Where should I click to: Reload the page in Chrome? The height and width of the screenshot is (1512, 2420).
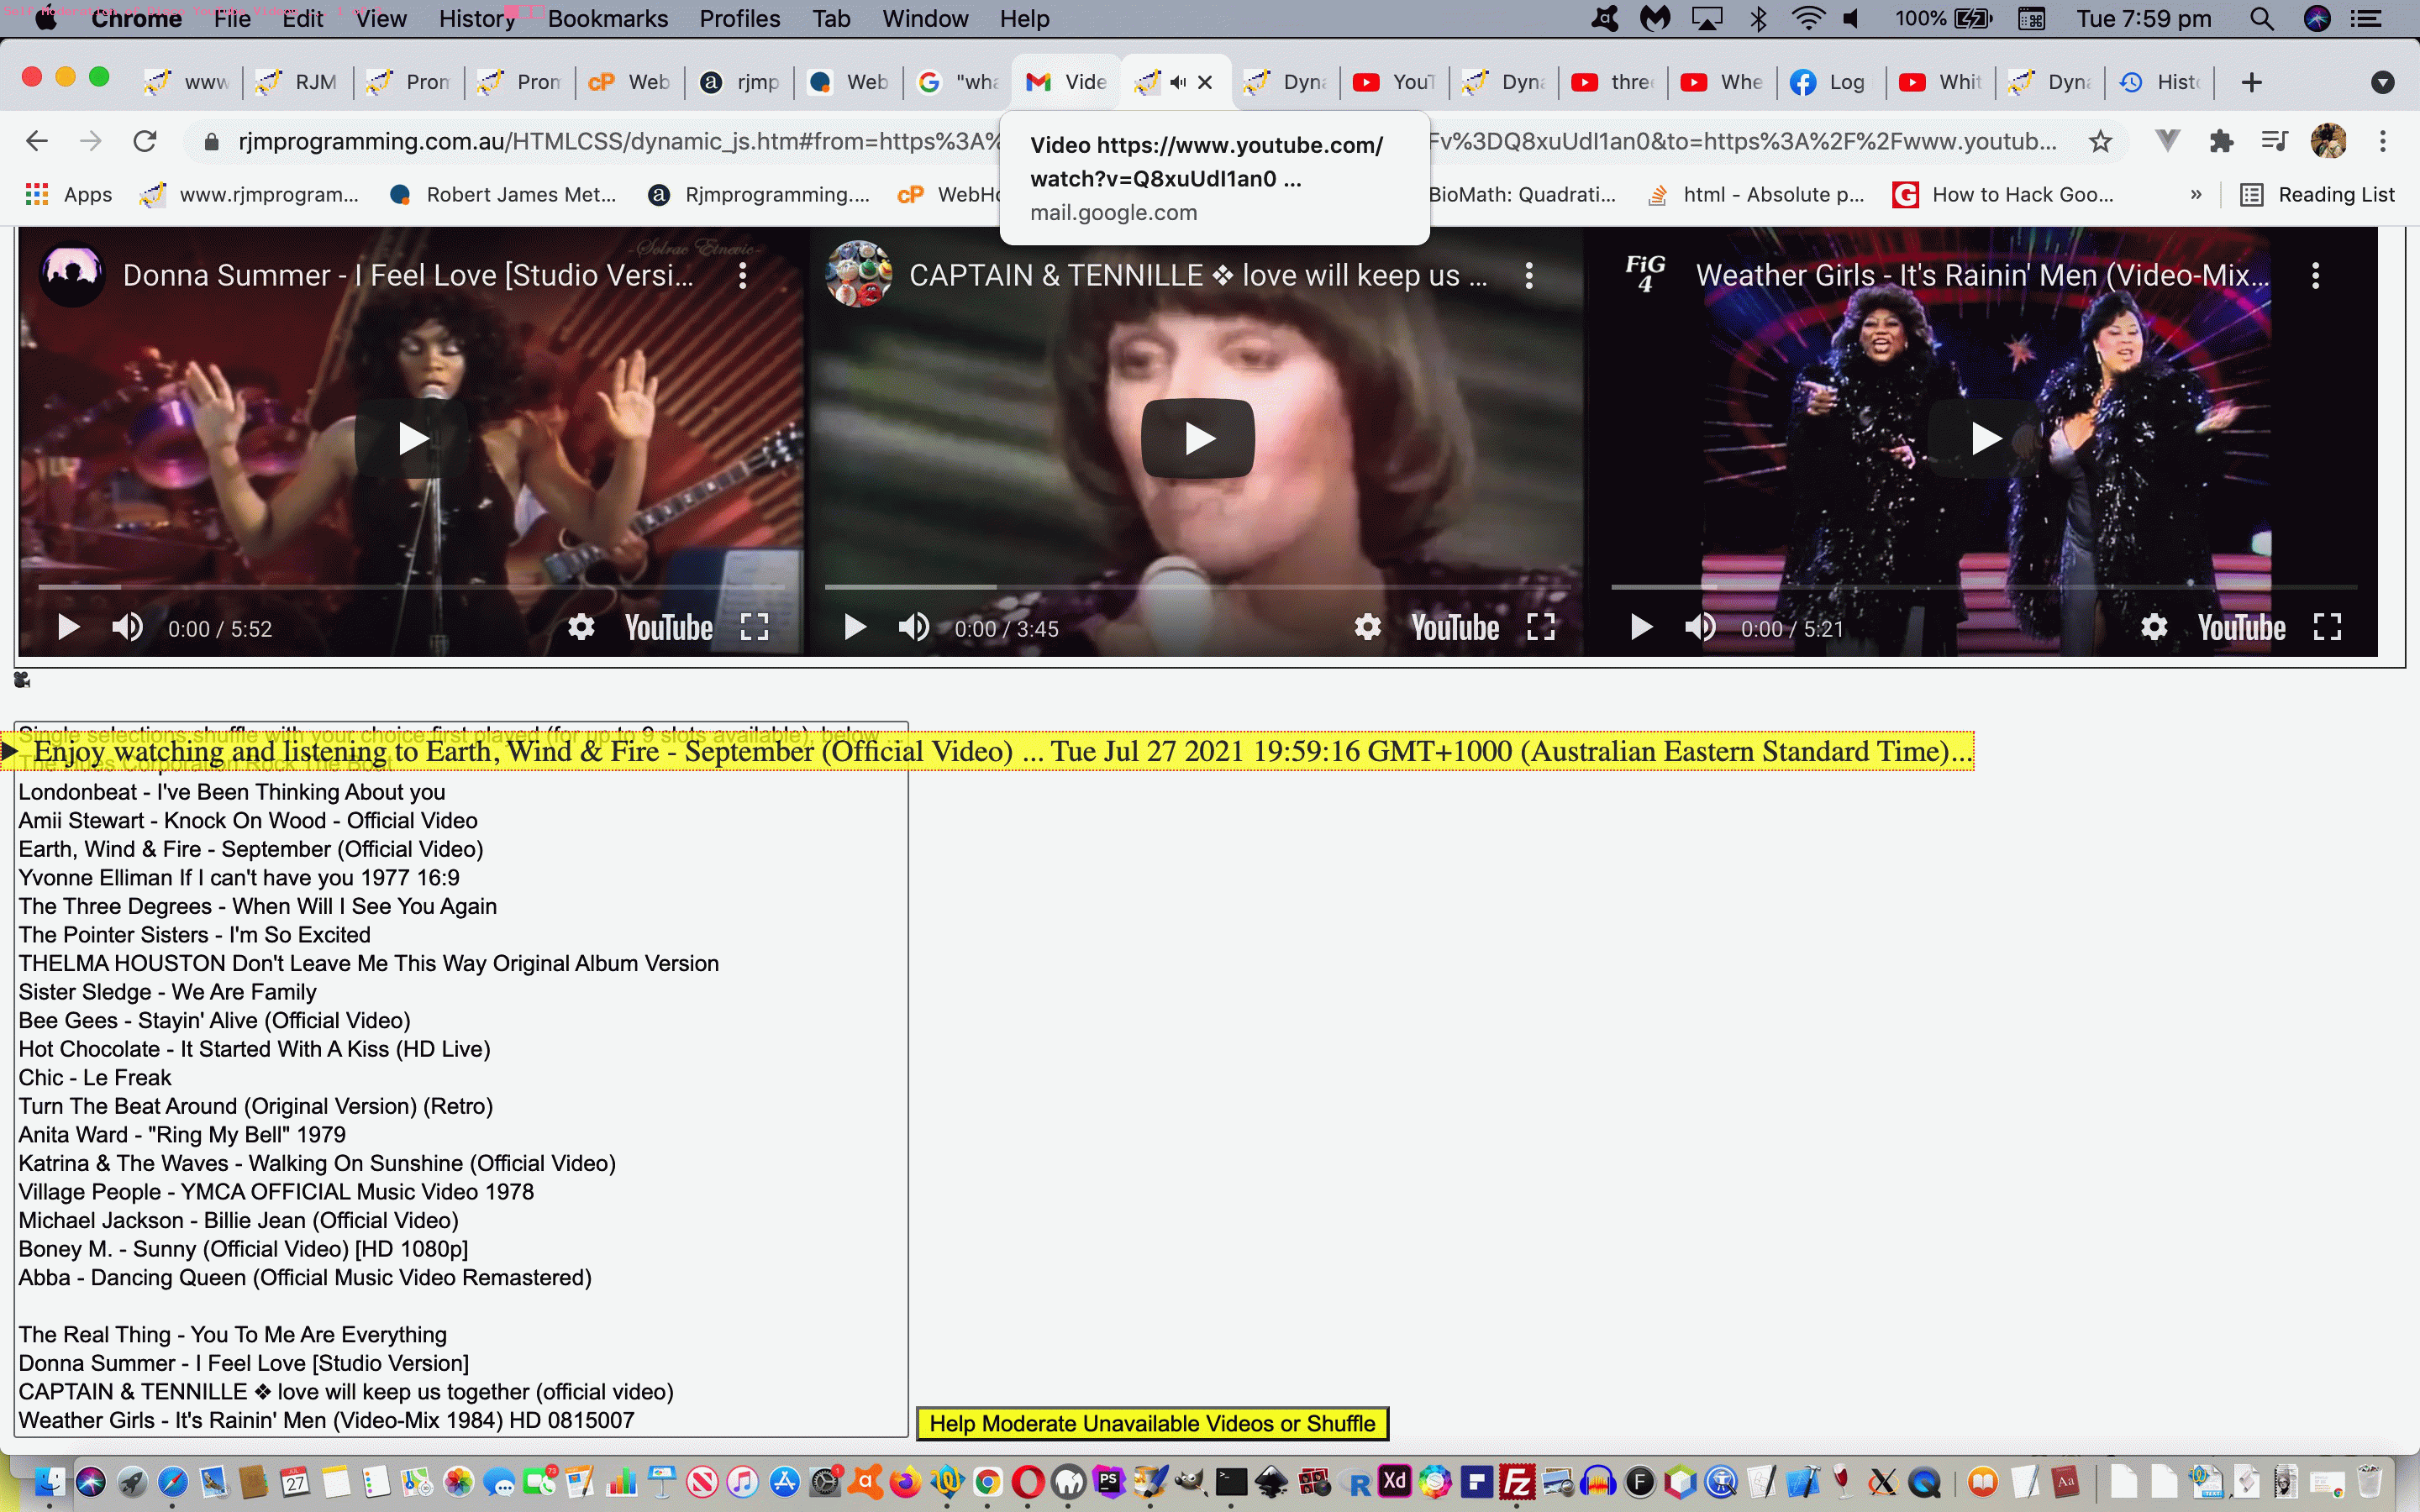pyautogui.click(x=145, y=141)
